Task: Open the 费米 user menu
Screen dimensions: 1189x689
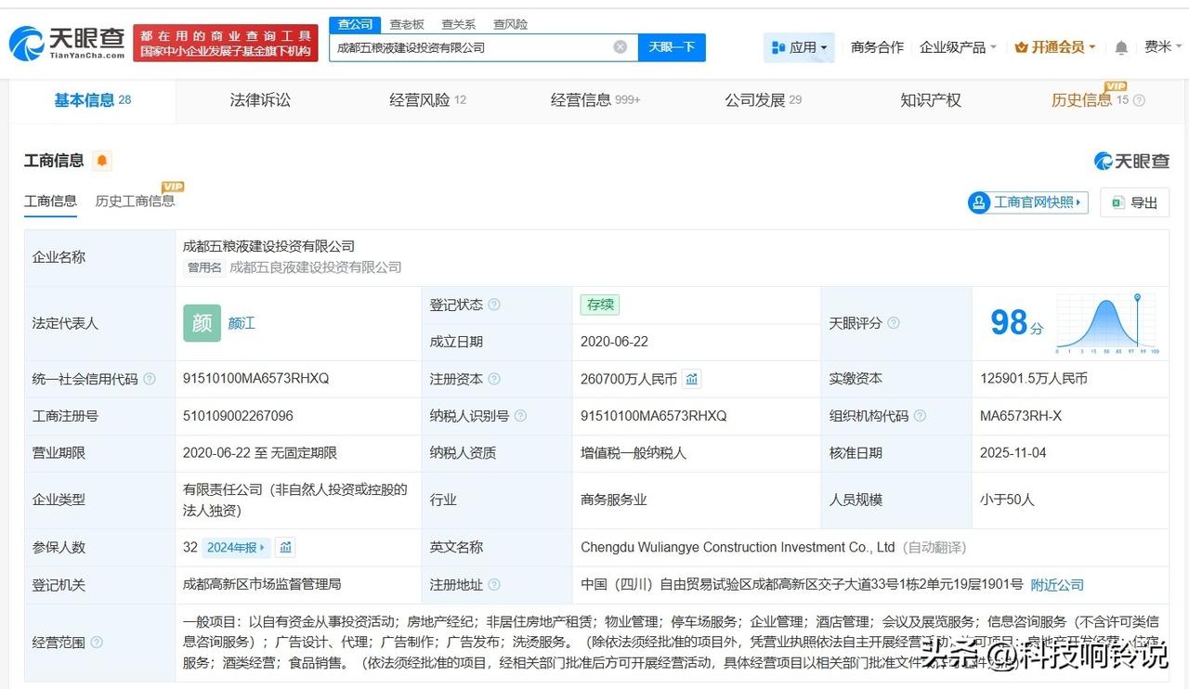Action: point(1163,47)
